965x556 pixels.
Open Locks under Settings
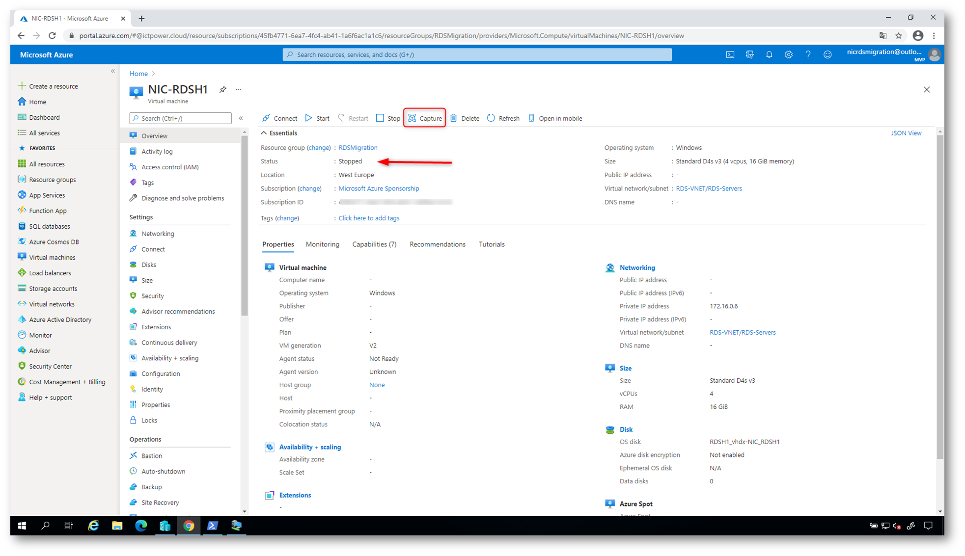149,420
